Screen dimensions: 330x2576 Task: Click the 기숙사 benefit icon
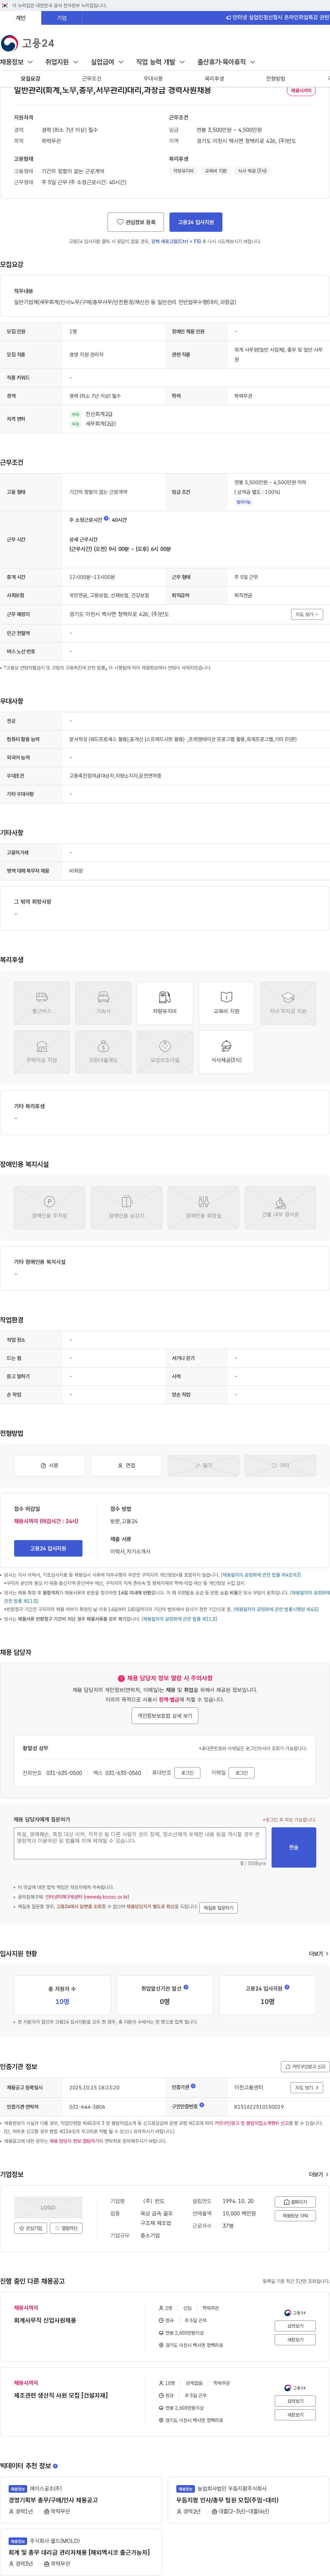[x=104, y=1002]
